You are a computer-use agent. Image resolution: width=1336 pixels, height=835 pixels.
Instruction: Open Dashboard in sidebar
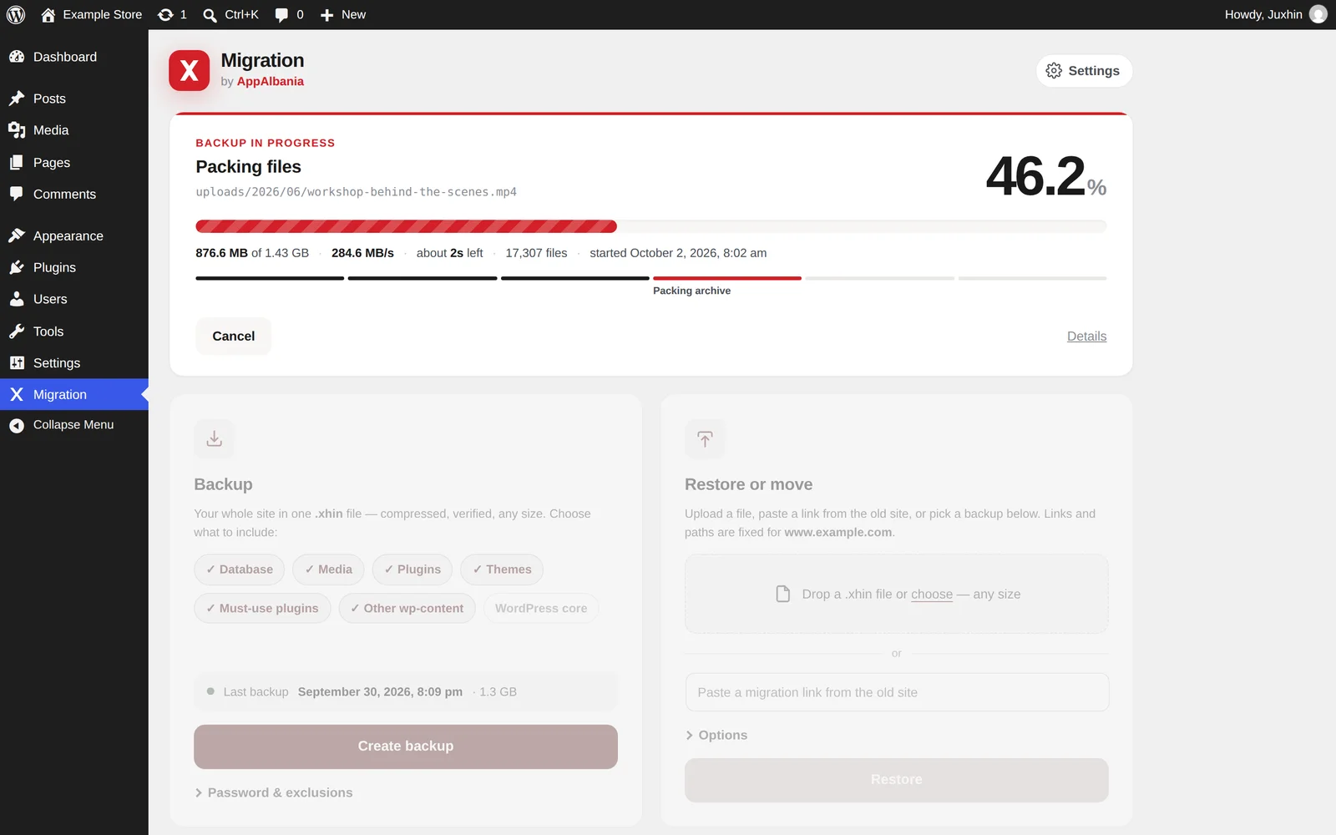pos(74,57)
